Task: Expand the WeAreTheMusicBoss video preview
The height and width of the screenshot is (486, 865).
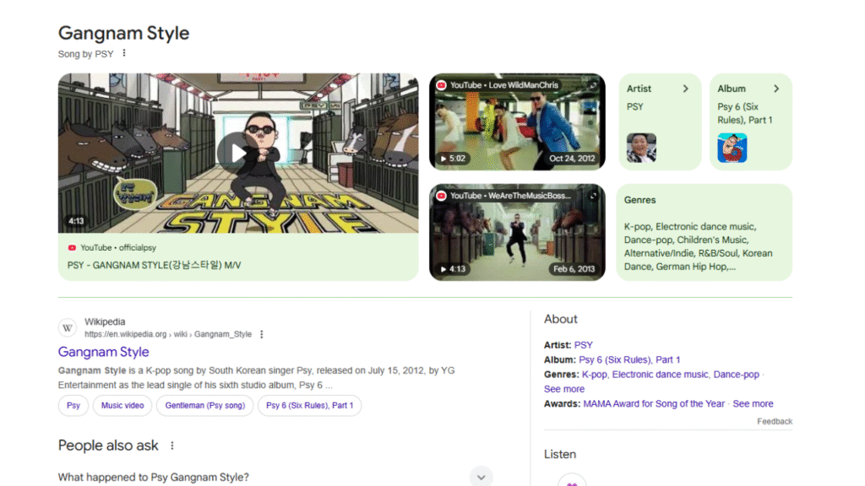Action: click(593, 196)
